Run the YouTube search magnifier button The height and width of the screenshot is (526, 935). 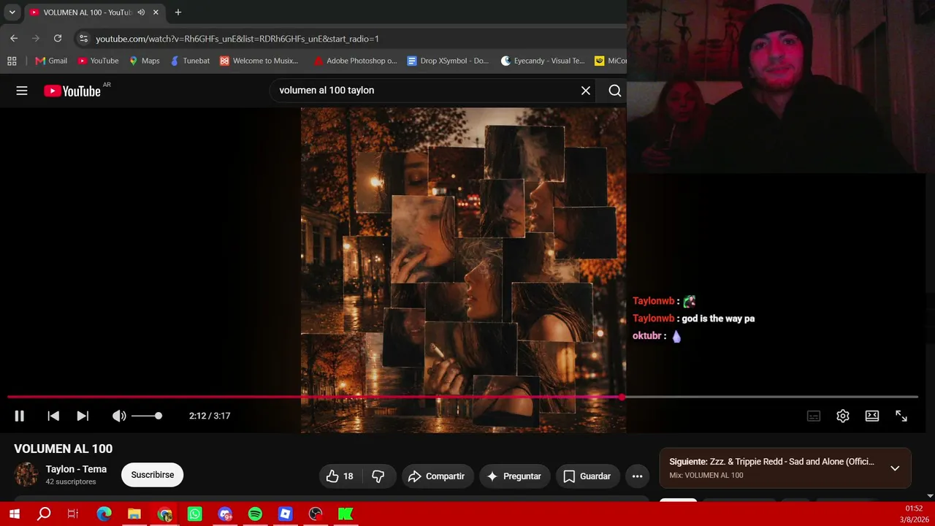click(615, 91)
